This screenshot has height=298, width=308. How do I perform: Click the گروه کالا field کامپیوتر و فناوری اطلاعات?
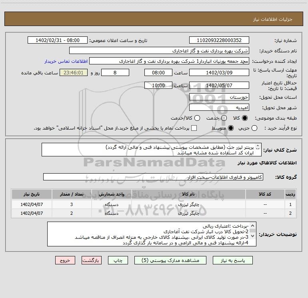pyautogui.click(x=153, y=177)
